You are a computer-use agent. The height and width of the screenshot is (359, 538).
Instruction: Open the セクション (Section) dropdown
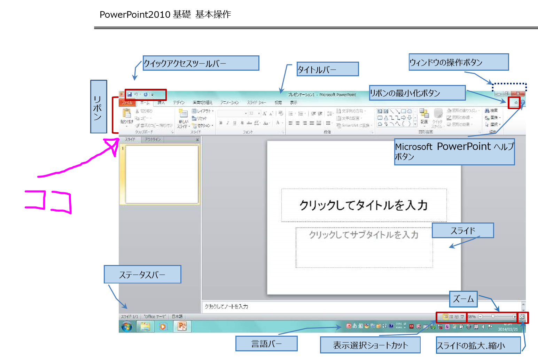coord(203,125)
